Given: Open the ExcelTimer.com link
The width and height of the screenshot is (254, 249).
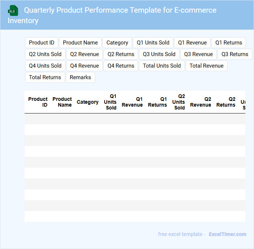Looking at the screenshot, I should click(x=227, y=234).
